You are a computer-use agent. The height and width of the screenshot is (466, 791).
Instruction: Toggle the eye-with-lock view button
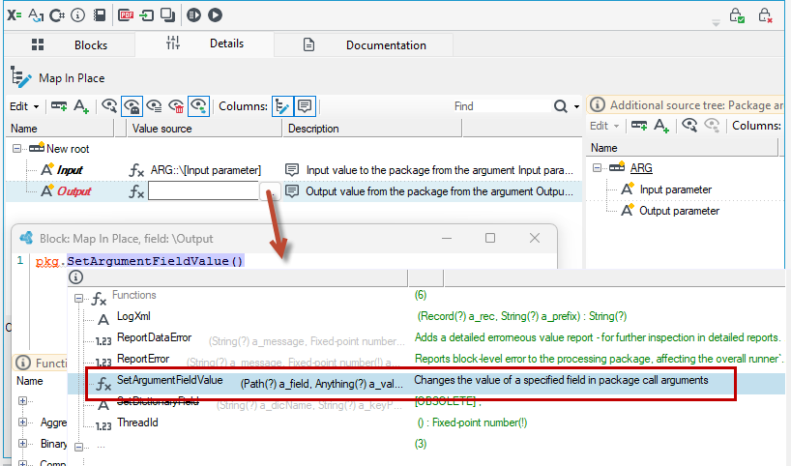pos(132,106)
